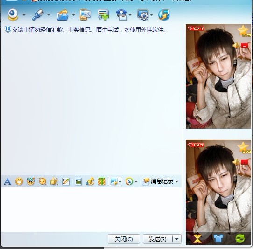253x249 pixels.
Task: Click the music note share icon
Action: click(90, 182)
